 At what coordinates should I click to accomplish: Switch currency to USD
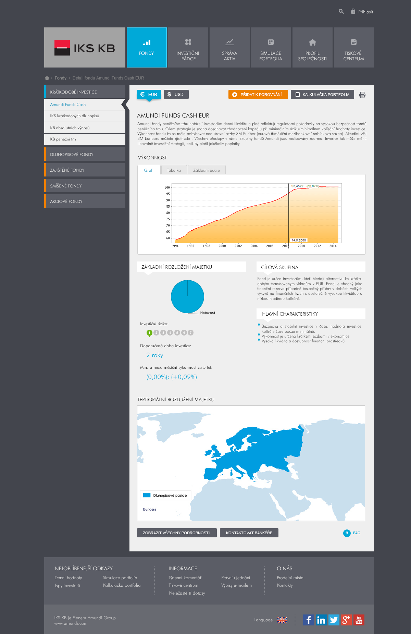tap(176, 95)
